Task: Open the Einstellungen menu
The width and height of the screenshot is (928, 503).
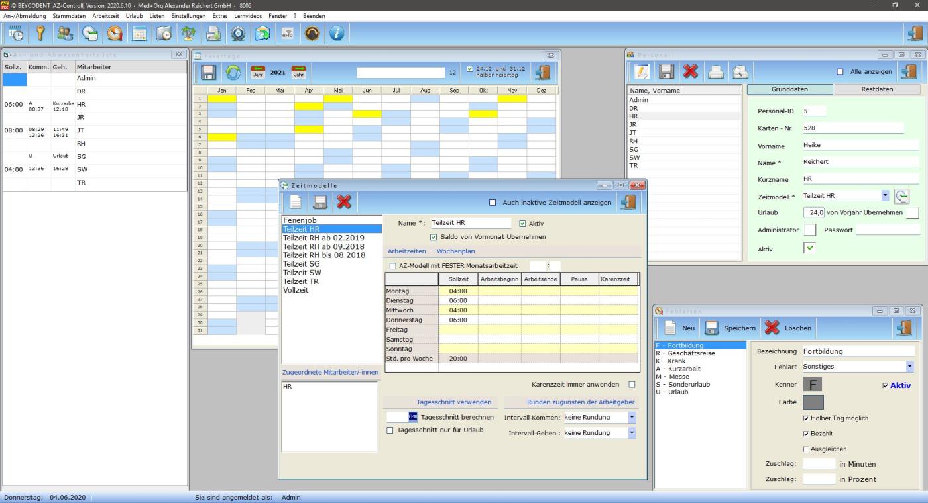Action: coord(188,15)
